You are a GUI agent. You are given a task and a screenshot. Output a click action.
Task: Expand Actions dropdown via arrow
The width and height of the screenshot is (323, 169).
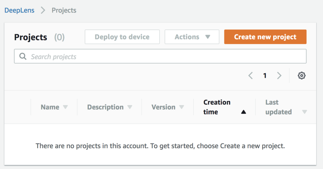coord(208,37)
